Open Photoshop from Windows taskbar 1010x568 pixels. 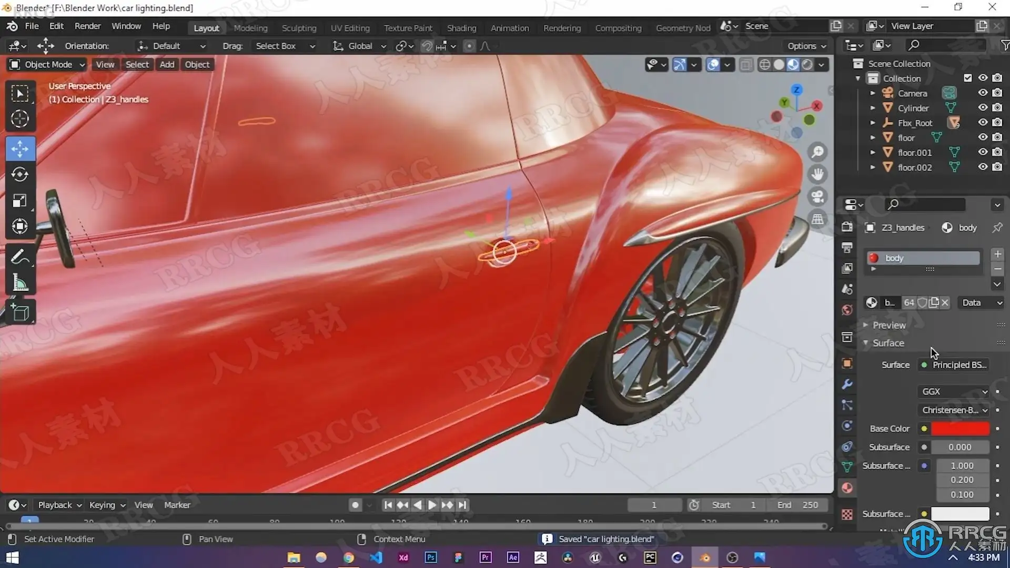tap(431, 557)
